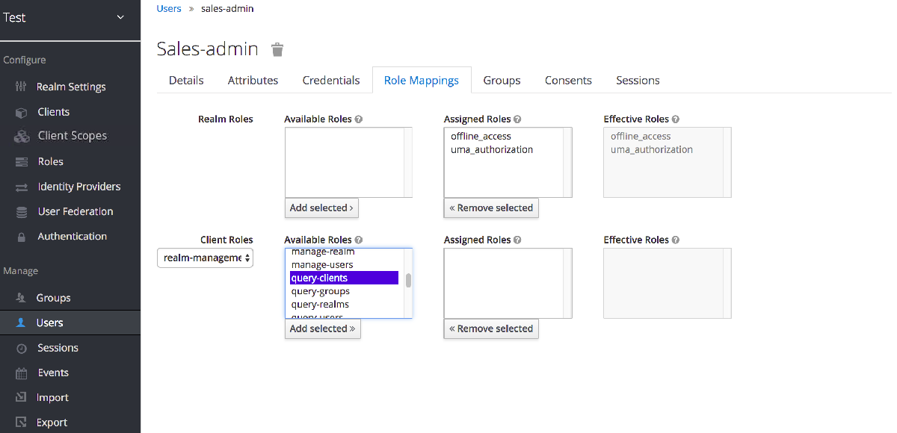Show help for Realm Available Roles

coord(359,119)
